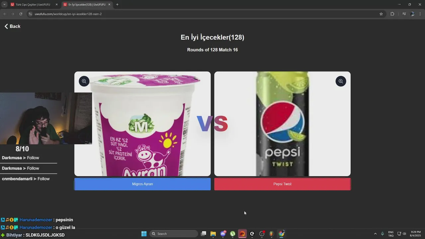Image resolution: width=425 pixels, height=239 pixels.
Task: Open FL Studio from the taskbar
Action: [x=272, y=234]
